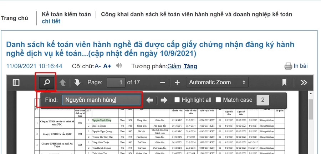Click the printer icon beside In bài
This screenshot has height=154, width=321.
point(288,66)
